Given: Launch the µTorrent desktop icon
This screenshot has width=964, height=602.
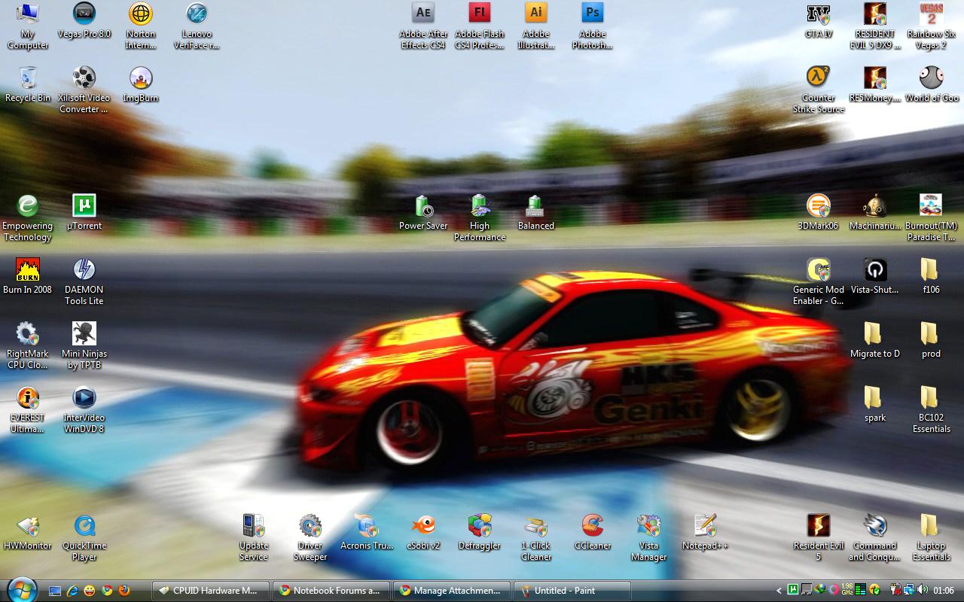Looking at the screenshot, I should tap(84, 212).
